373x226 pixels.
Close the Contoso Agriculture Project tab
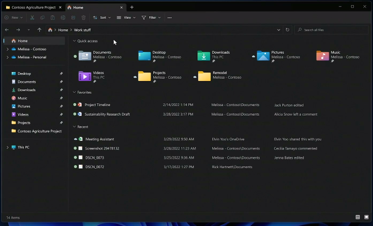pyautogui.click(x=60, y=8)
